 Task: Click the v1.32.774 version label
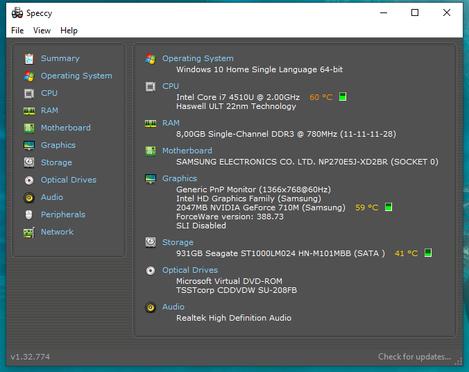(x=31, y=357)
